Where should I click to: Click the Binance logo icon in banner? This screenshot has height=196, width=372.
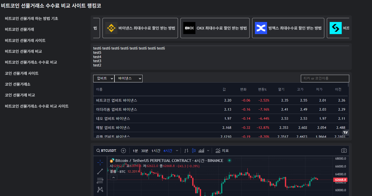111,28
